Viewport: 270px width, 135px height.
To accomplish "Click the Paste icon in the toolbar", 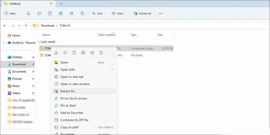I will click(x=50, y=13).
